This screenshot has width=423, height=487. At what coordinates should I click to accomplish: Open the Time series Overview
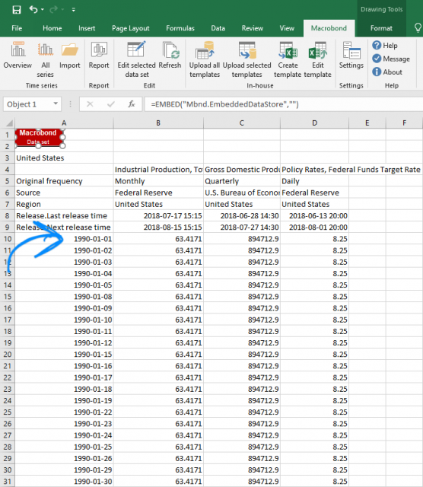coord(17,56)
